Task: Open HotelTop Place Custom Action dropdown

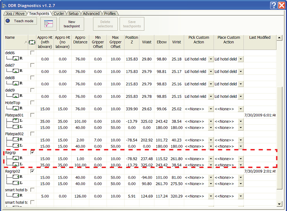Action: tap(241, 109)
